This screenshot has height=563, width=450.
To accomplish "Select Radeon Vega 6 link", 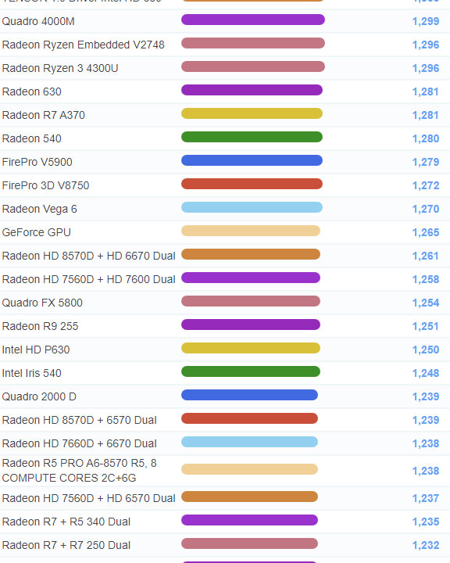I will tap(40, 209).
